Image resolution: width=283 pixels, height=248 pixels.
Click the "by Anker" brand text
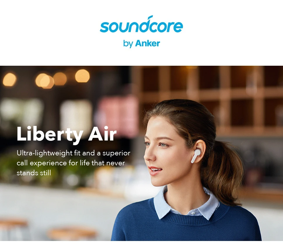141,44
